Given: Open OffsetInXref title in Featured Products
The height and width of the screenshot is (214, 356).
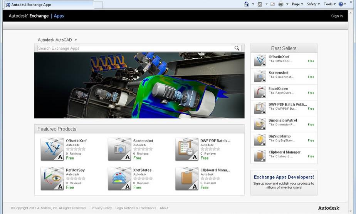Looking at the screenshot, I should click(76, 140).
